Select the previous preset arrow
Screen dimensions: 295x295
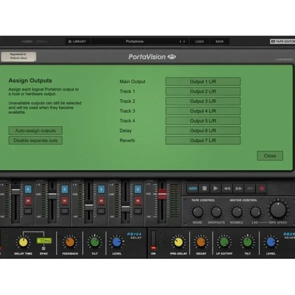pos(180,41)
